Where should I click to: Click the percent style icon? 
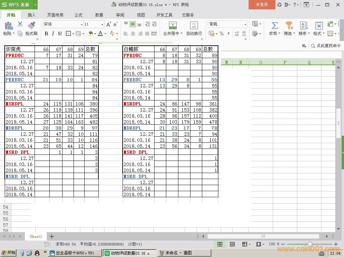(222, 34)
